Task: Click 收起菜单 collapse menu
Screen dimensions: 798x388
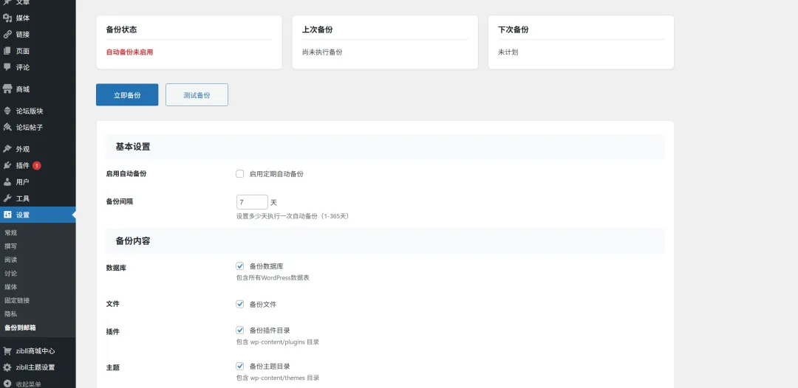Action: point(38,384)
